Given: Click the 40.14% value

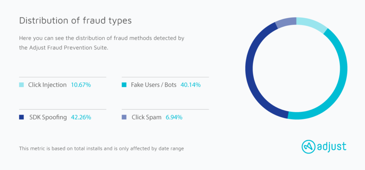Looking at the screenshot, I should click(x=190, y=85).
